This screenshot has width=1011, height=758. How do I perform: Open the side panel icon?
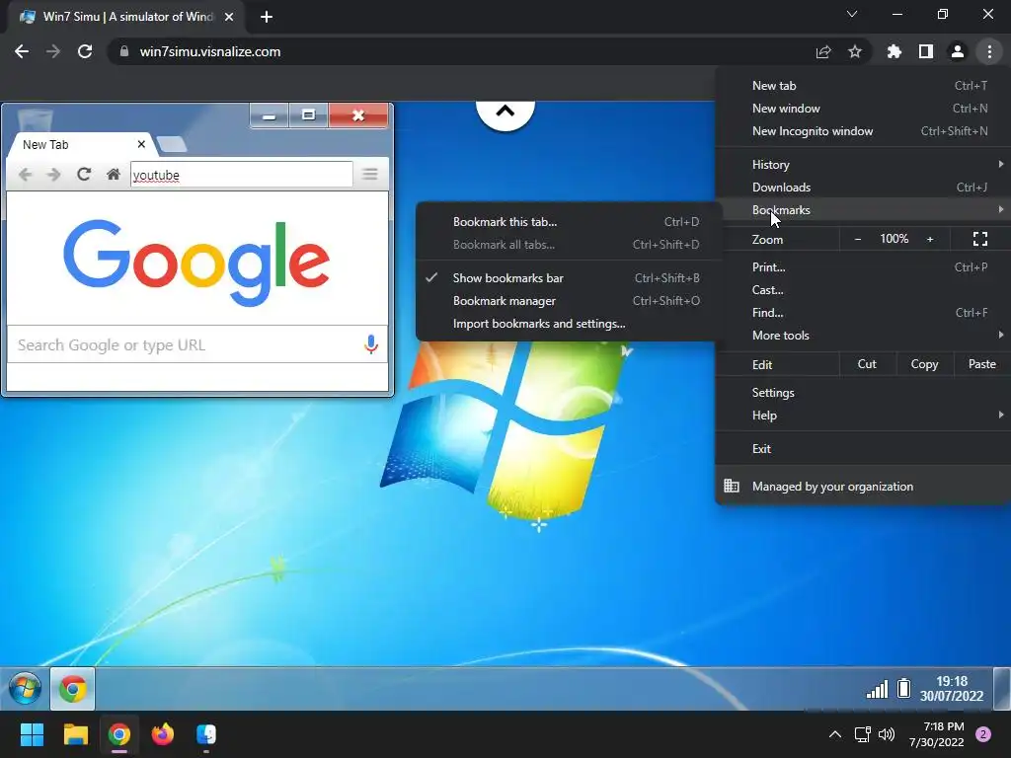tap(926, 51)
